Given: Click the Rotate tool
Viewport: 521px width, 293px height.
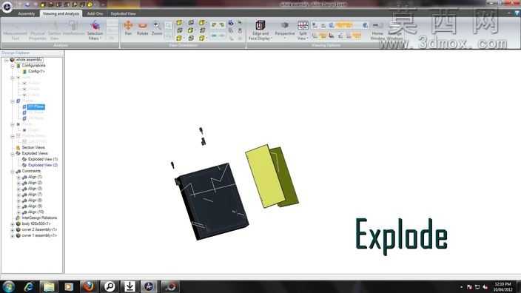Looking at the screenshot, I should pos(143,28).
